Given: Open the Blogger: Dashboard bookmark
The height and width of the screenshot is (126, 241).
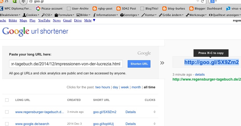Looking at the screenshot, I should [206, 9].
